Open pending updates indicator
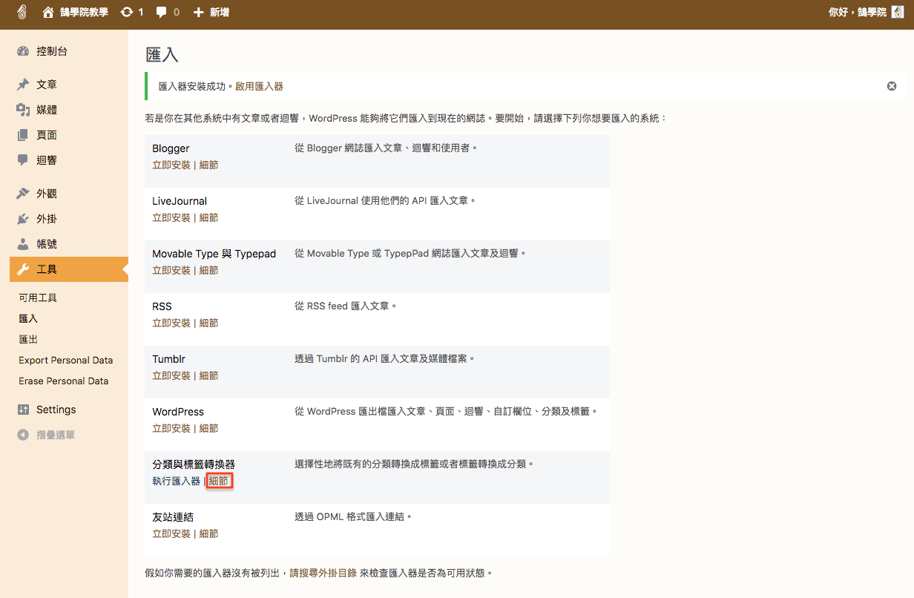Viewport: 914px width, 598px height. (132, 12)
